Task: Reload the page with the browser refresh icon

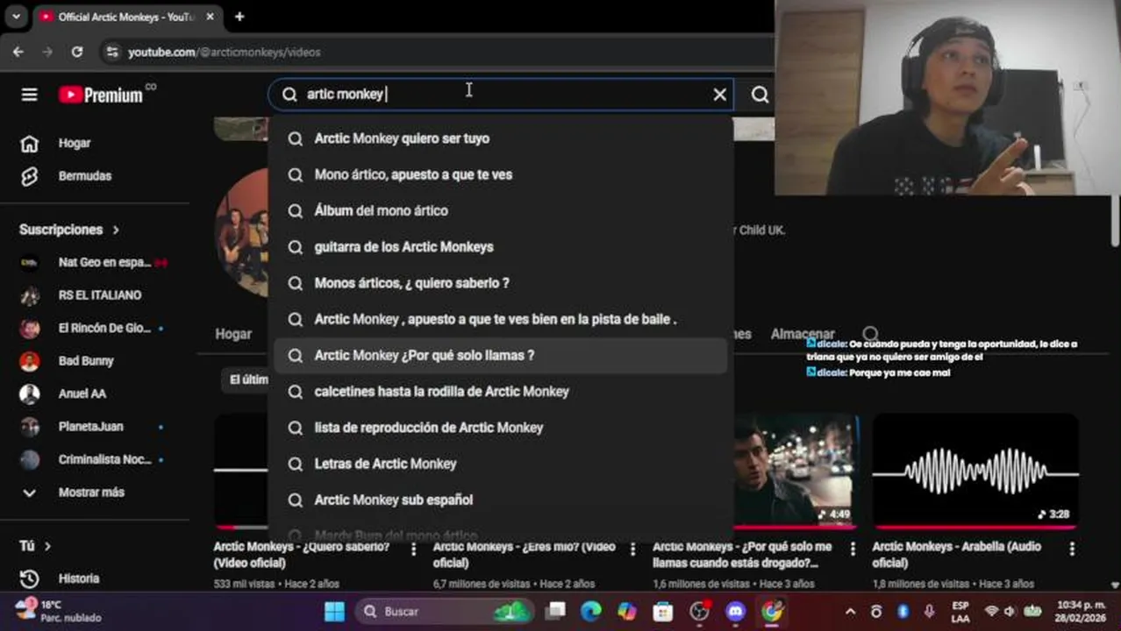Action: pyautogui.click(x=77, y=52)
